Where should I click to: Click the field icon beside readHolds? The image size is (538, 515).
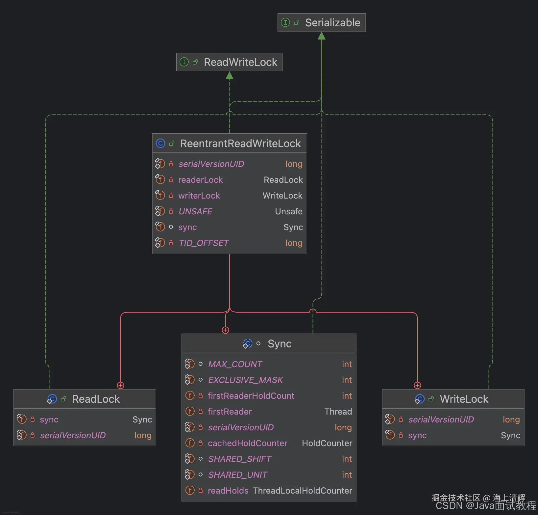[190, 490]
